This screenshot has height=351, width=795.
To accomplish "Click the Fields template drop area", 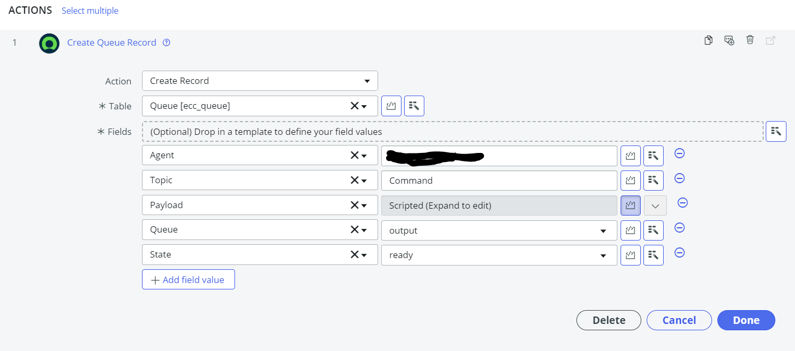I will point(453,131).
